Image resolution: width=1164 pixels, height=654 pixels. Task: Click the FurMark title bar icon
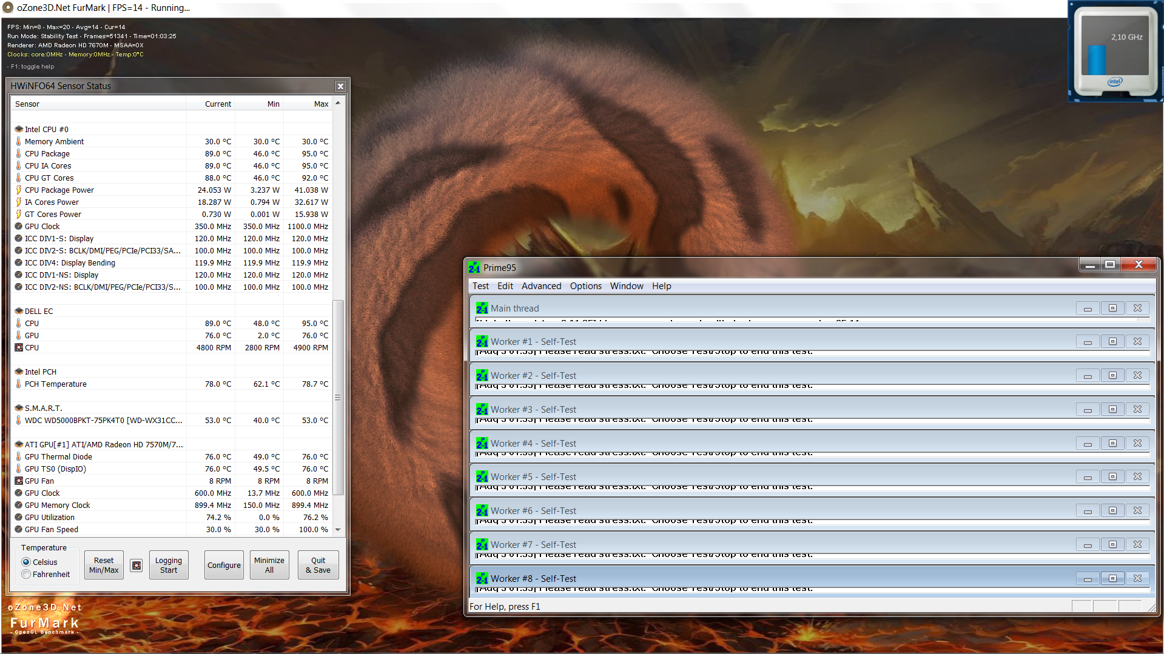pyautogui.click(x=8, y=8)
